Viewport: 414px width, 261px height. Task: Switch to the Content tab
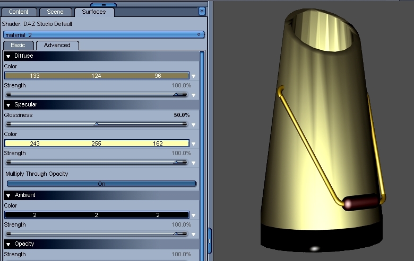pos(19,12)
